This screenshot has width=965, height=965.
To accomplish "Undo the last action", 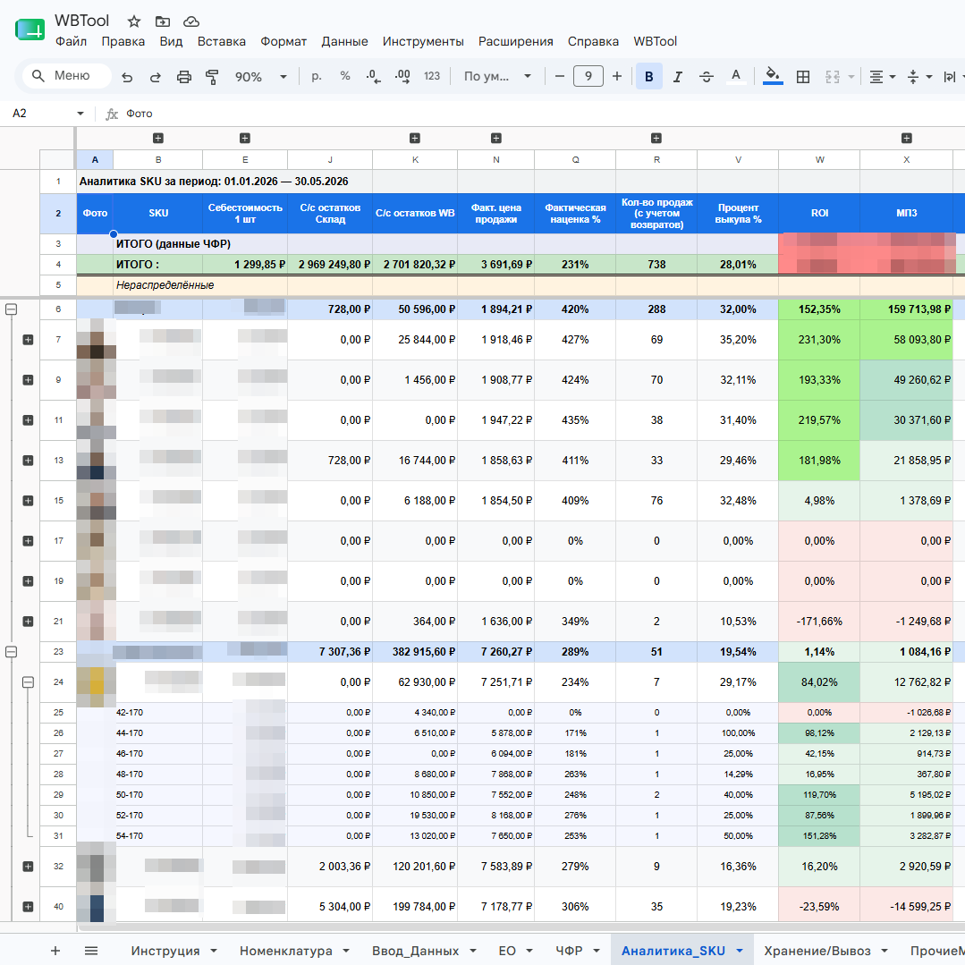I will coord(127,77).
